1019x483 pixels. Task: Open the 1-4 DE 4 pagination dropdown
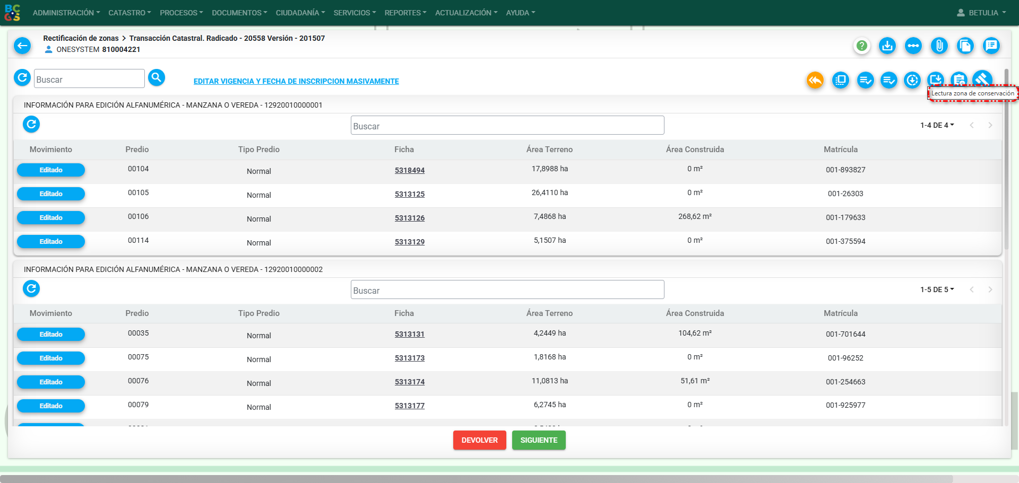point(937,125)
